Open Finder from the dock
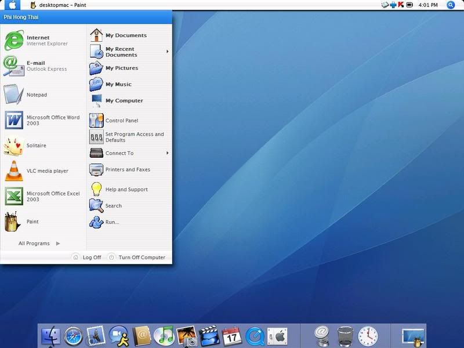The image size is (464, 348). (x=51, y=335)
